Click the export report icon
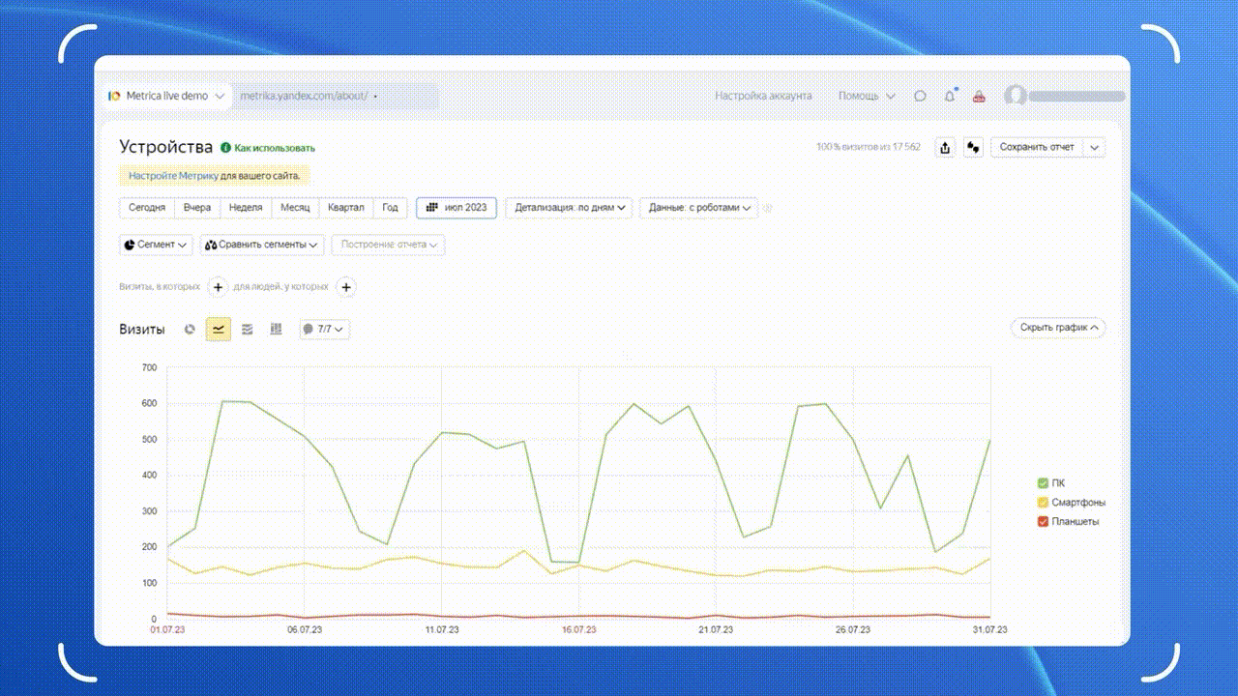Screen dimensions: 1238x696 [946, 147]
